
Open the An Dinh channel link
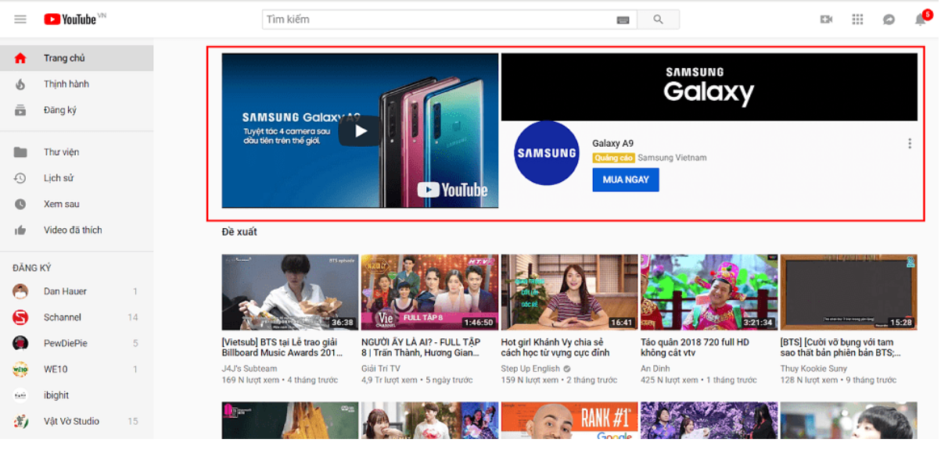(x=655, y=369)
